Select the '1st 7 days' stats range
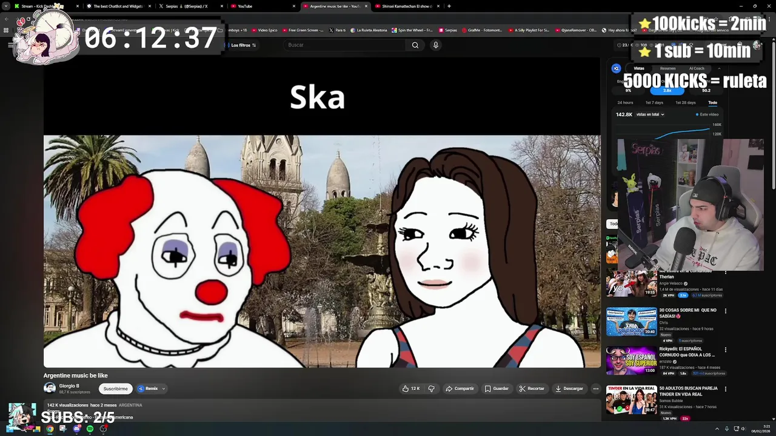 point(654,103)
